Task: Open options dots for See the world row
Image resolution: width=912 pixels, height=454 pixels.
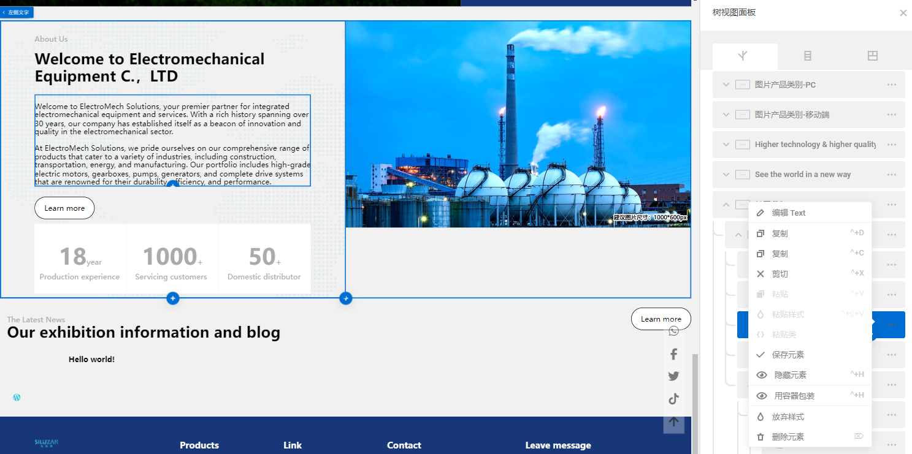Action: (x=891, y=175)
